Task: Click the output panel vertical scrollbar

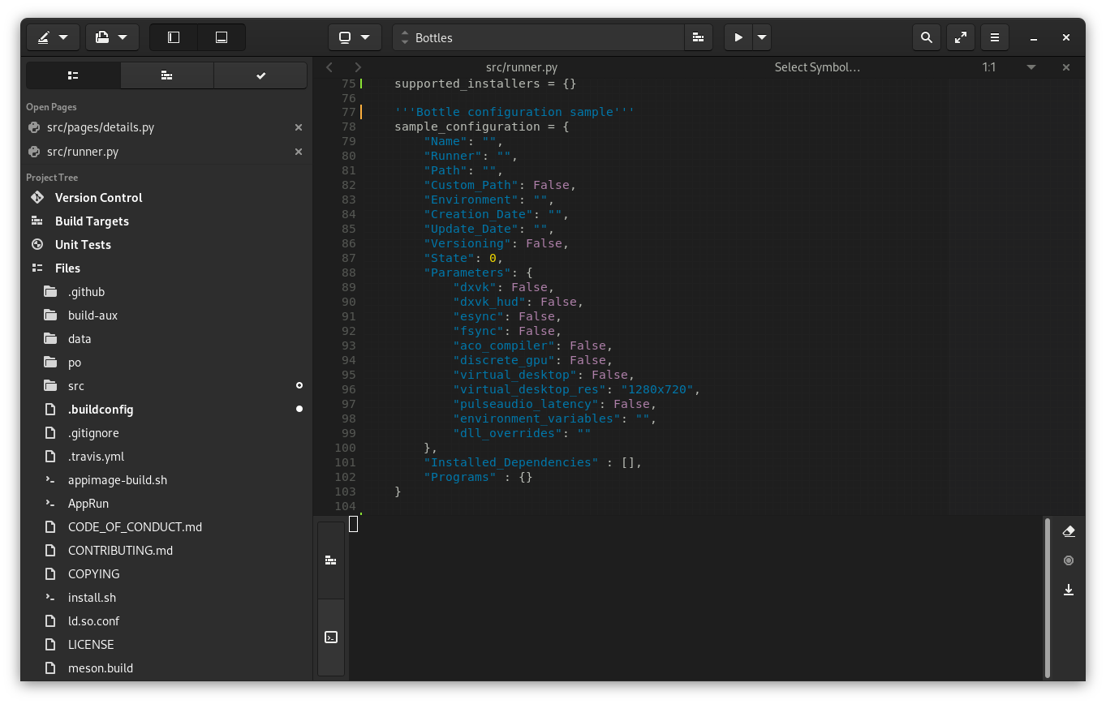Action: tap(1048, 599)
